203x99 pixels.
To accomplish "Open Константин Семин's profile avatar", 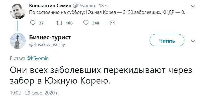I will coord(18,11).
